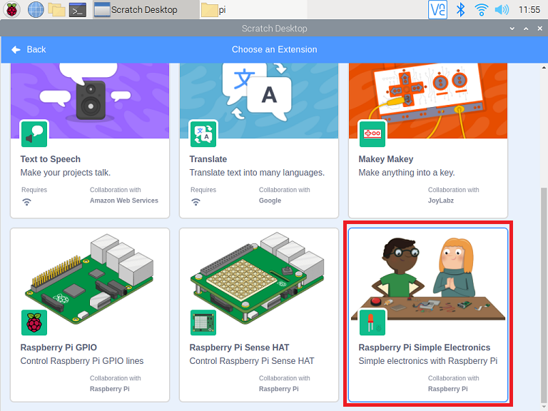Click "Control Raspberry Pi Sense HAT" description
Screen dimensions: 548x411
click(252, 361)
